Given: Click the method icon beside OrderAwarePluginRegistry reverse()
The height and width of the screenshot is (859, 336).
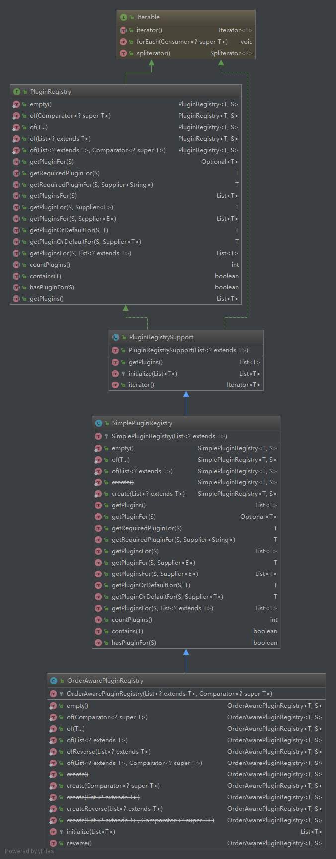Looking at the screenshot, I should 53,843.
